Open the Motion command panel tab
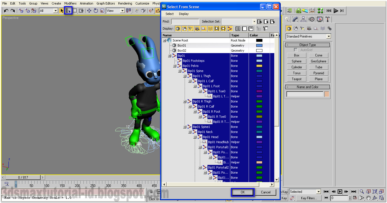Screen dimensions: 387x203 point(311,19)
